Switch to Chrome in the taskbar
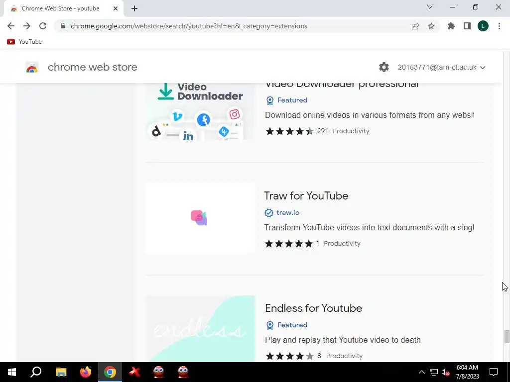Viewport: 510px width, 382px height. 110,372
